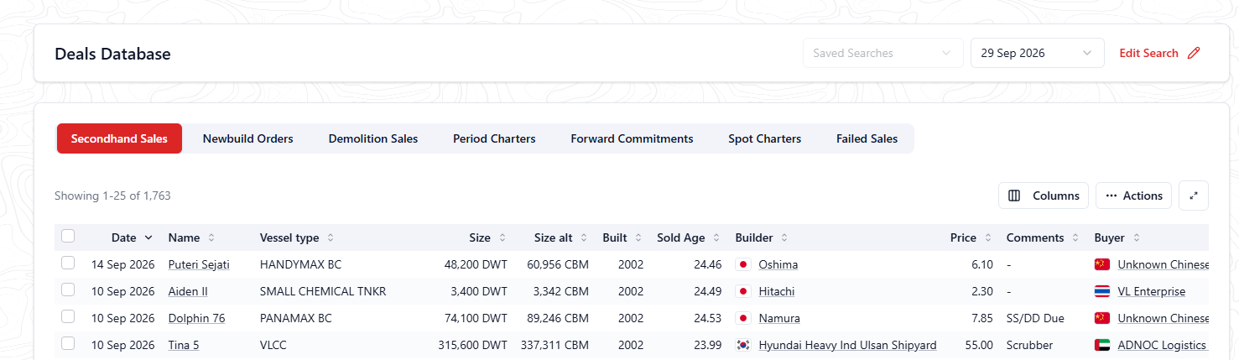Click the Price column sort arrows

(x=988, y=237)
